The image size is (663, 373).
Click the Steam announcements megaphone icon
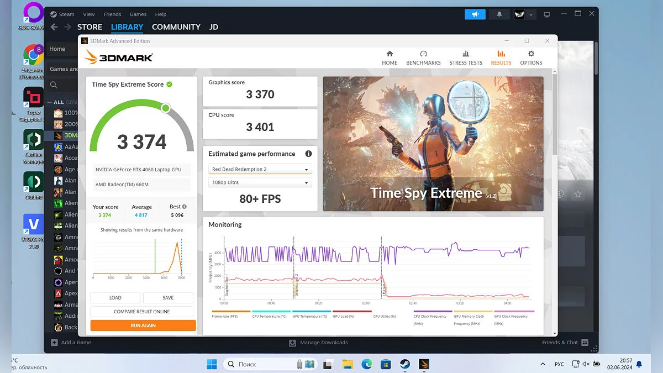[475, 14]
